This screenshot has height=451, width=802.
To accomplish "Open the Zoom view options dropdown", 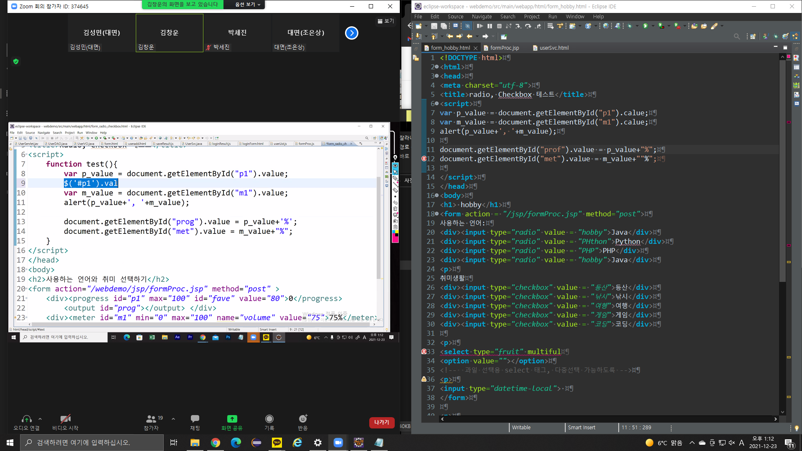I will pyautogui.click(x=247, y=5).
